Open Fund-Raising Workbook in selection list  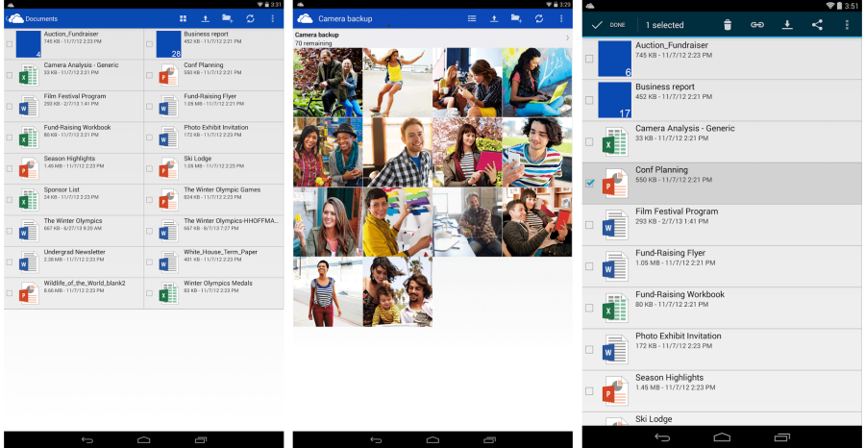pyautogui.click(x=723, y=308)
